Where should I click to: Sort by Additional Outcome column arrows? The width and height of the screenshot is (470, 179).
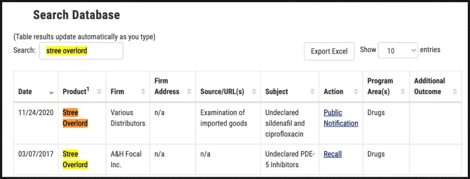click(x=455, y=92)
